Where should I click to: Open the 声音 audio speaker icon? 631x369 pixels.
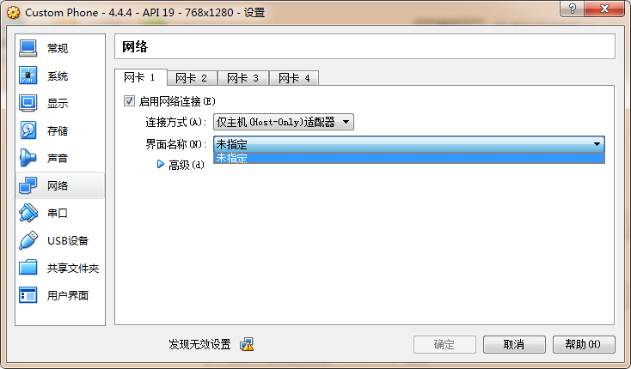coord(28,158)
